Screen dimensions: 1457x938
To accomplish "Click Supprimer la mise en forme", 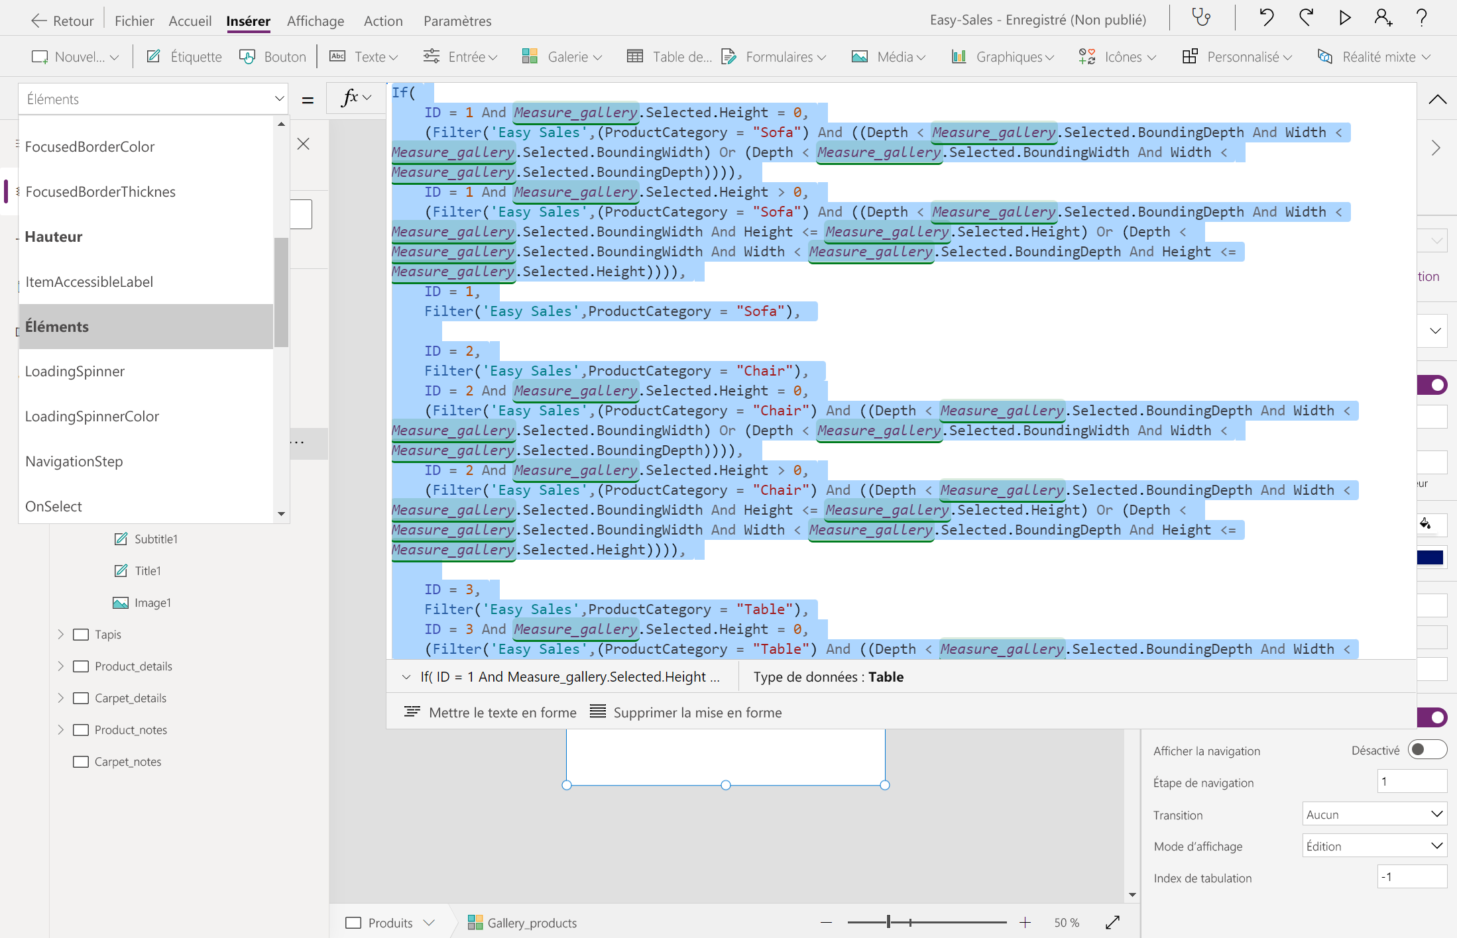I will 685,712.
